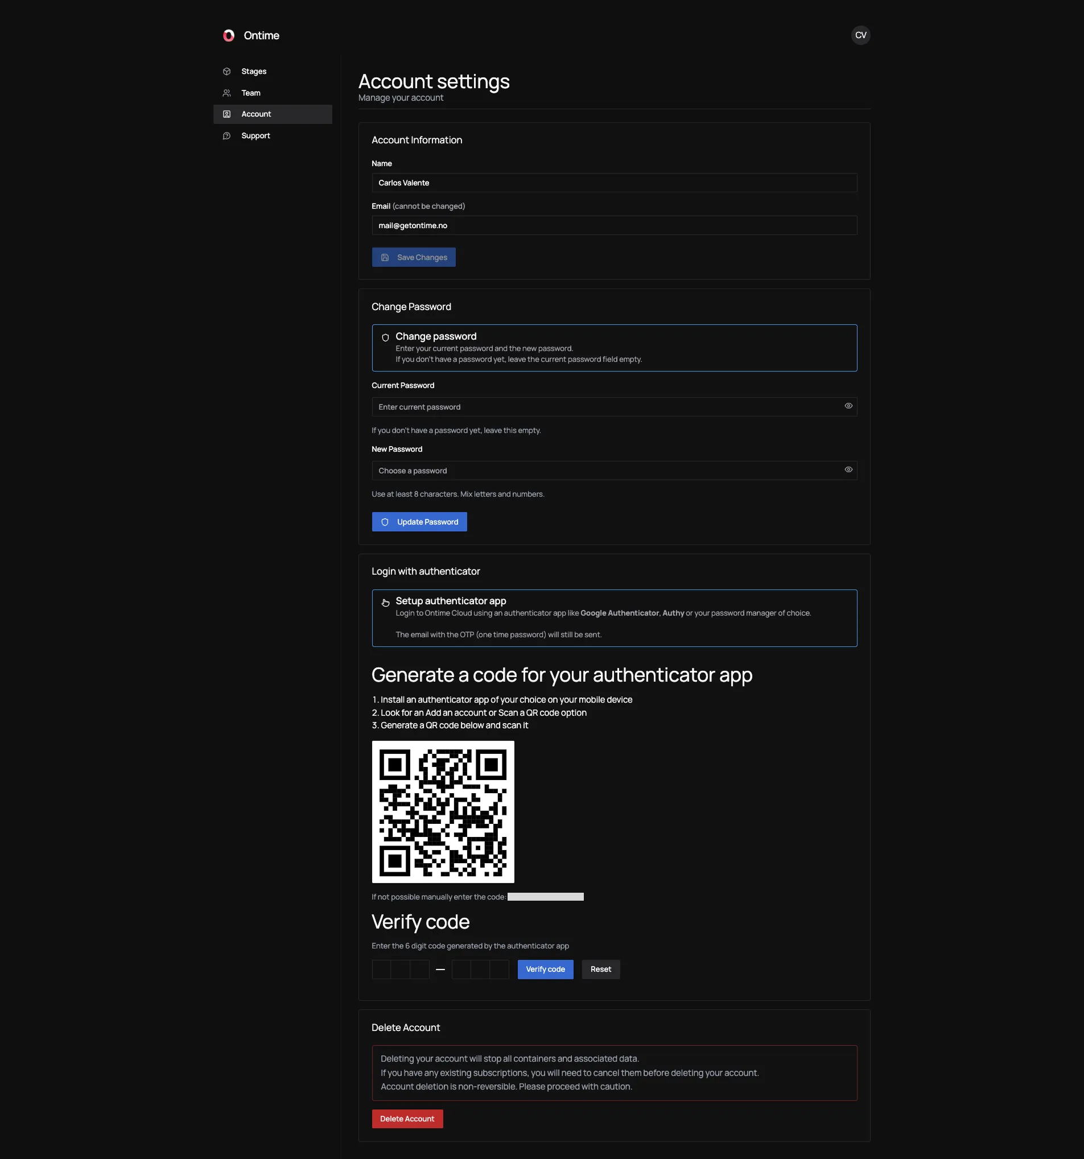Click the Team icon in the sidebar
1084x1159 pixels.
pos(227,93)
